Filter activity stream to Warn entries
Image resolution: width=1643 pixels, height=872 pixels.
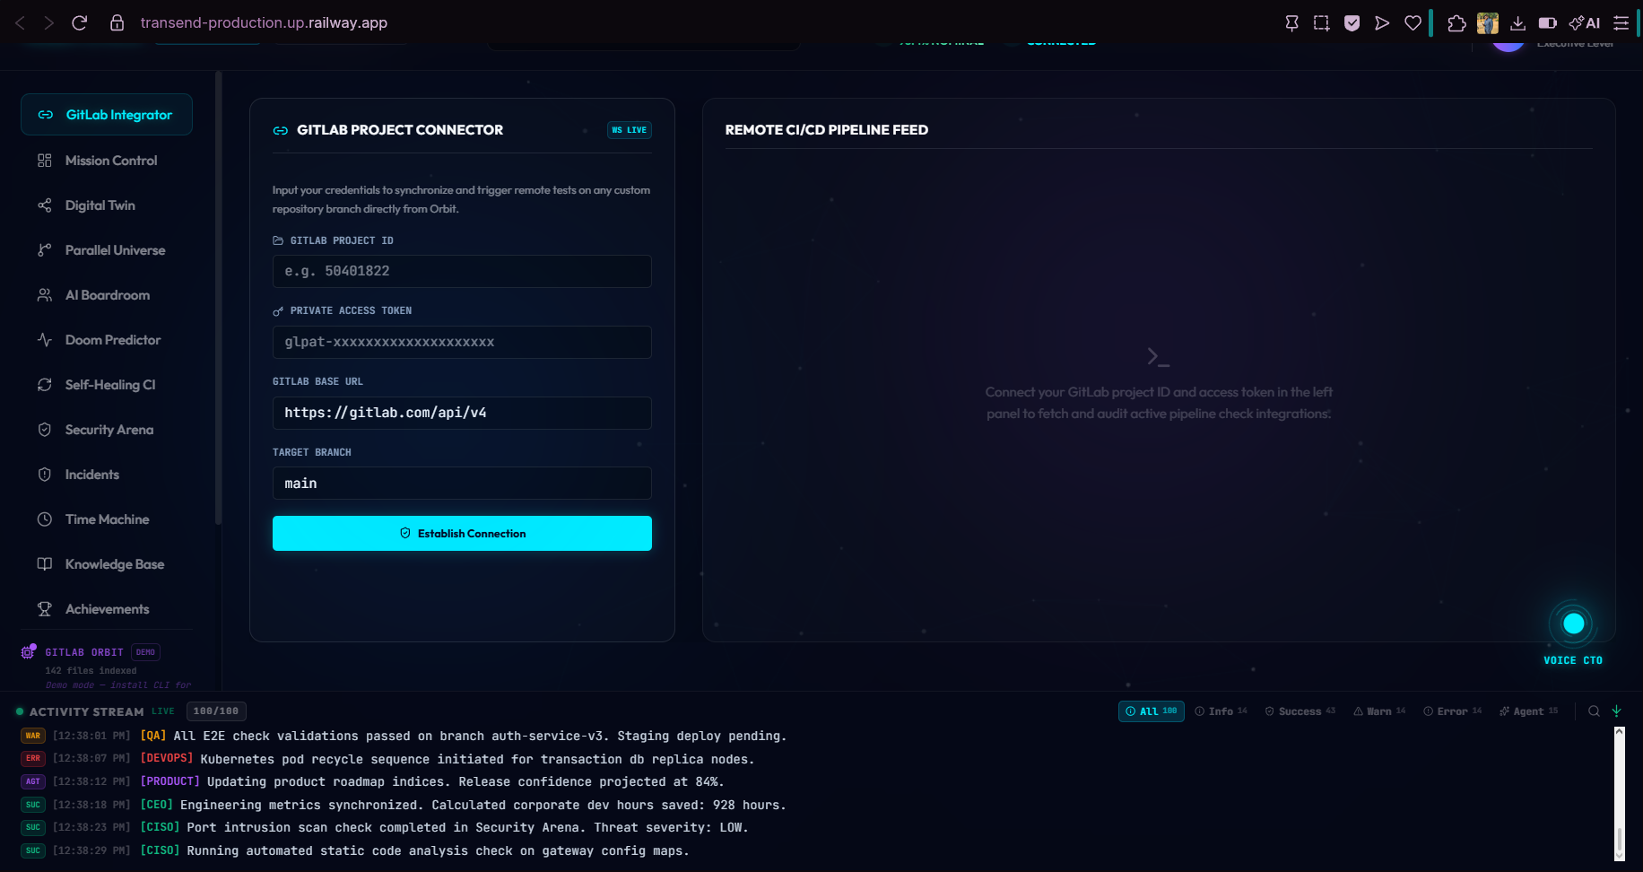pos(1379,711)
